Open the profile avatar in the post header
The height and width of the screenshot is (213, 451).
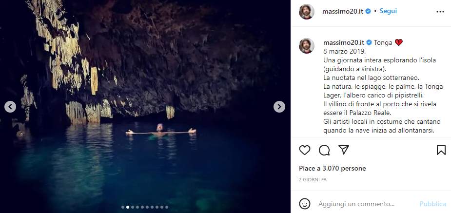pos(307,11)
